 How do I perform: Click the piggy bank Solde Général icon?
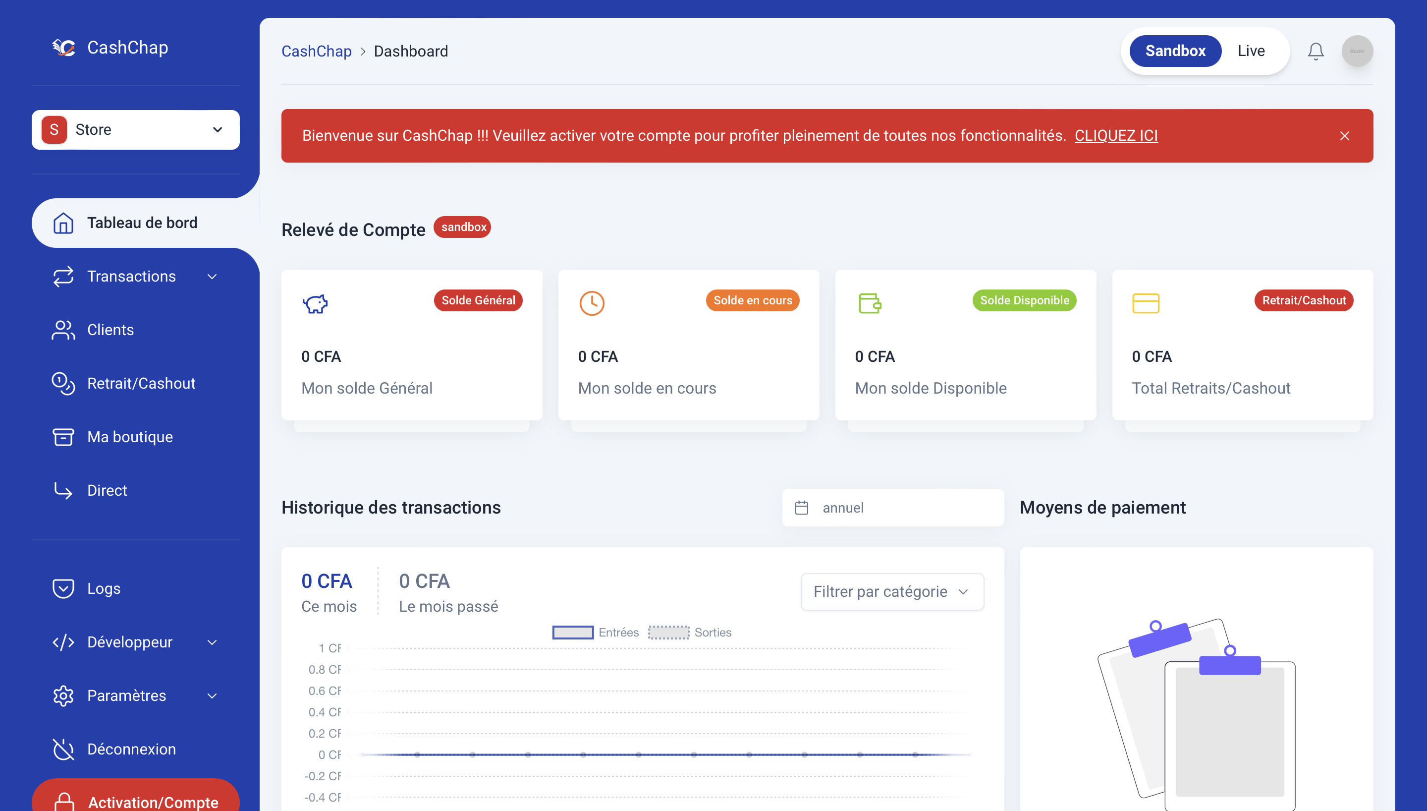[315, 303]
